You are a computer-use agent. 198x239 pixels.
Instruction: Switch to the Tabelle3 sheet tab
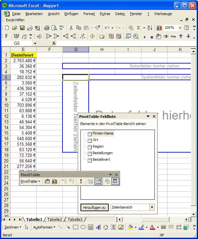click(x=75, y=219)
